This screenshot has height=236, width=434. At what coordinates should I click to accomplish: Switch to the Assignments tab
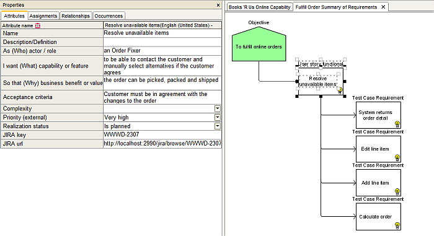pyautogui.click(x=43, y=15)
